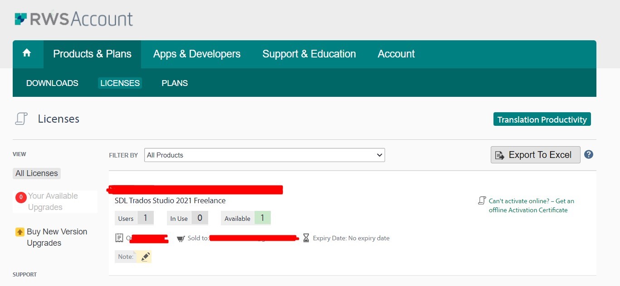Viewport: 620px width, 286px height.
Task: Click the red zero upgrades badge
Action: (x=21, y=197)
